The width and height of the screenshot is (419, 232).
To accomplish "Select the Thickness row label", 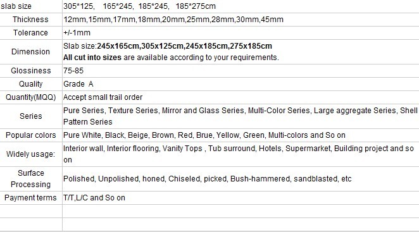I will click(30, 20).
